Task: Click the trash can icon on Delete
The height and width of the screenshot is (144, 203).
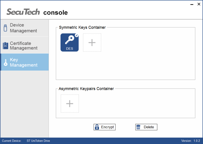Action: 138,127
